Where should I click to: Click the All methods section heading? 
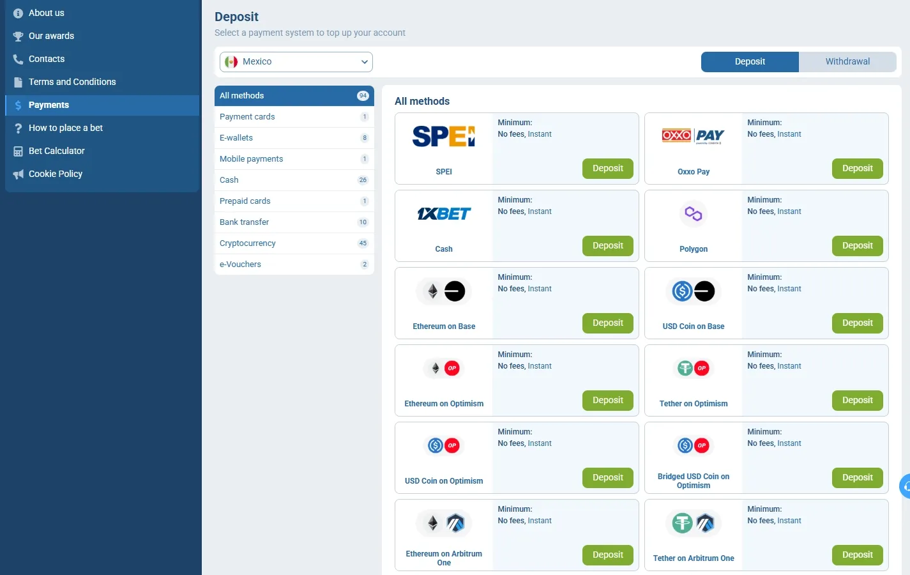(x=422, y=101)
